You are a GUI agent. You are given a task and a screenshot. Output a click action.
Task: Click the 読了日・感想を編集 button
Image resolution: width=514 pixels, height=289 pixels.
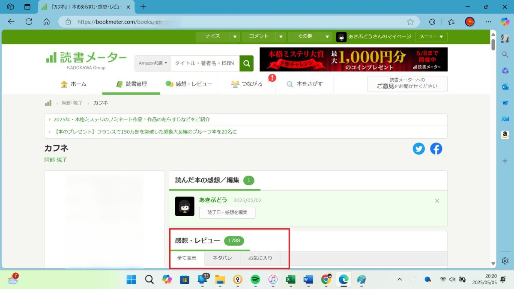pyautogui.click(x=227, y=212)
